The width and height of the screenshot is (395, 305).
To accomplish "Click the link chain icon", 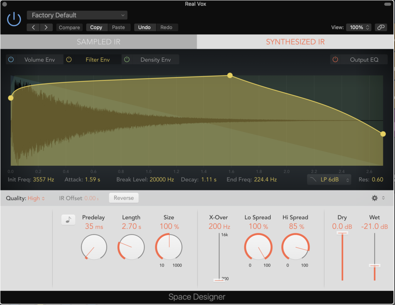I will (x=381, y=27).
